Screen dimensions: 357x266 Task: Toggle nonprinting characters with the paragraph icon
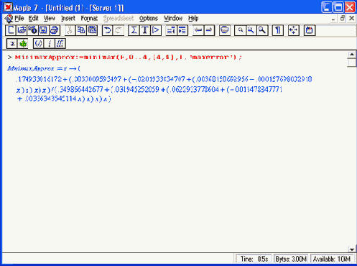(277, 30)
